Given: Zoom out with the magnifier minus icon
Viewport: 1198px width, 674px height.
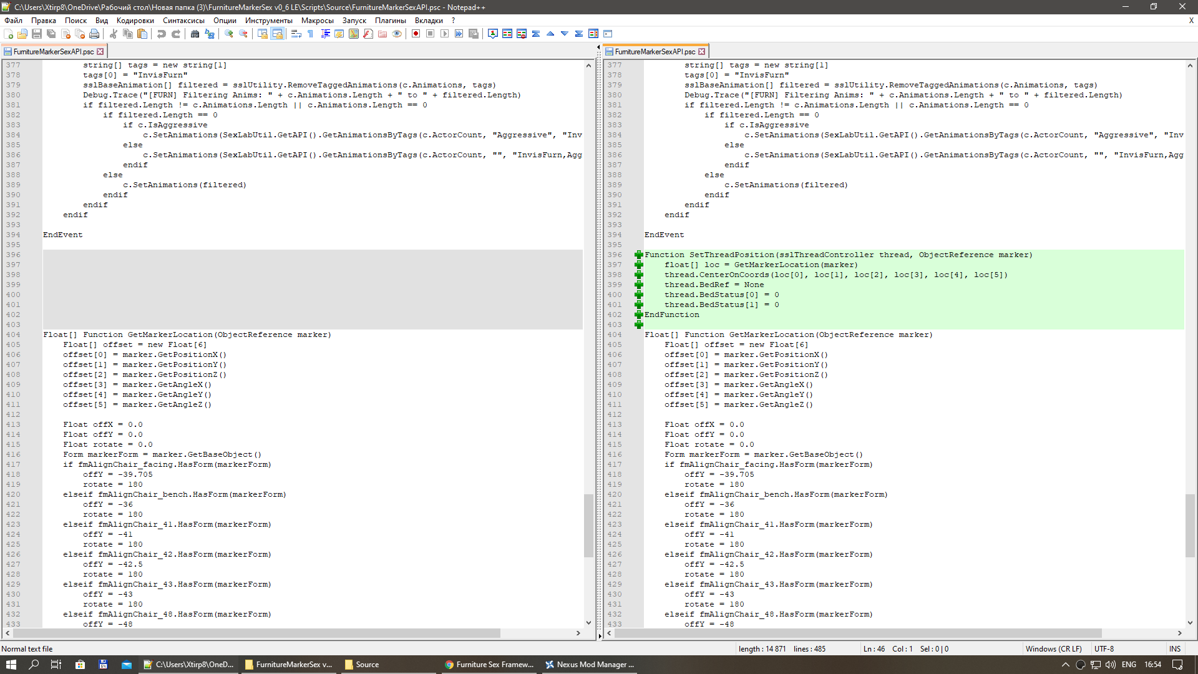Looking at the screenshot, I should point(243,34).
